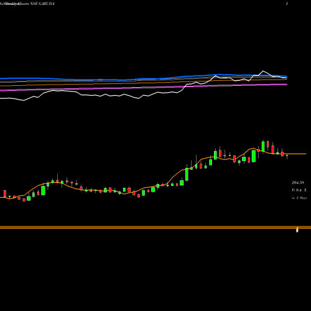
Task: Click the 'NSE GARUDA' chart title text
Action: (42, 4)
